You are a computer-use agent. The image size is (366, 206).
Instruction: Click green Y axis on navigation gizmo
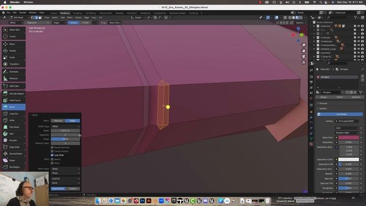pos(301,35)
